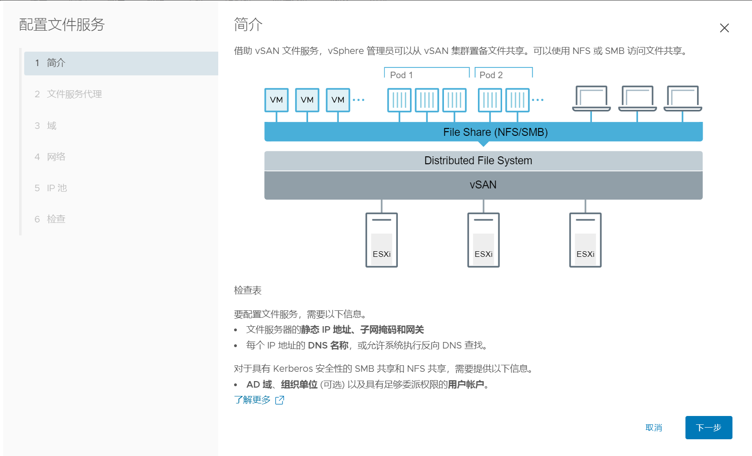The height and width of the screenshot is (456, 752).
Task: Click the Kerberos 安全性 requirement sentence
Action: 385,369
